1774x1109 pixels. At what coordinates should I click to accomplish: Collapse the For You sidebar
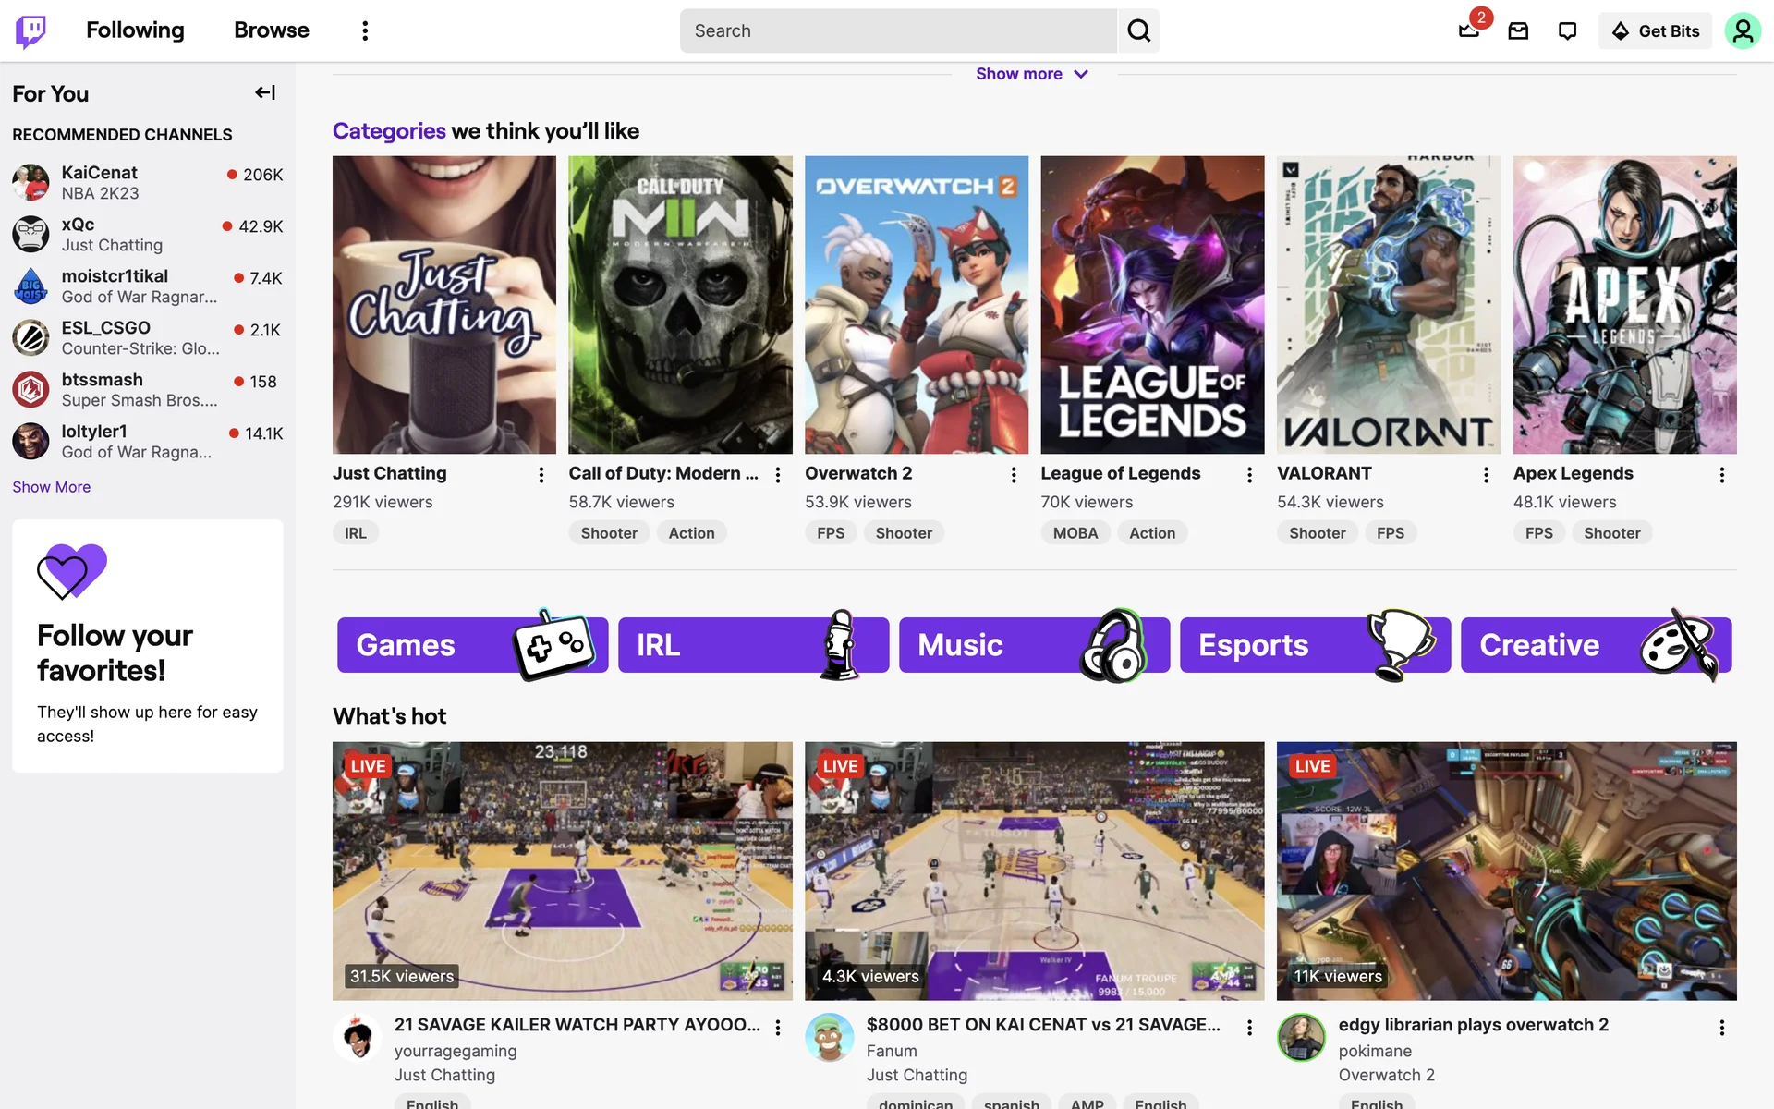point(265,92)
